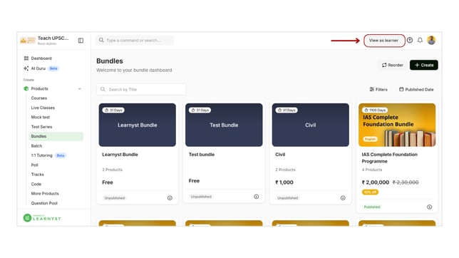The width and height of the screenshot is (459, 258).
Task: Click the View as learner button
Action: tap(383, 41)
